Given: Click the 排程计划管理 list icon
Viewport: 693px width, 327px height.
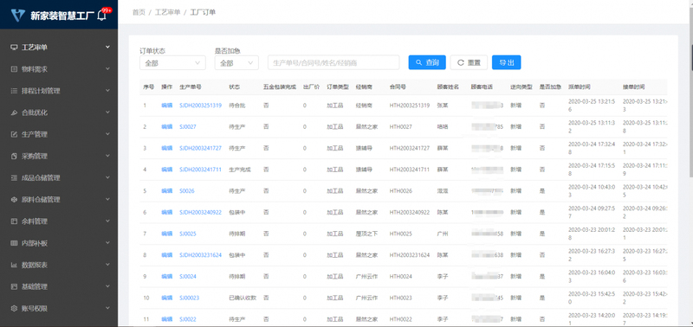Looking at the screenshot, I should click(x=14, y=91).
